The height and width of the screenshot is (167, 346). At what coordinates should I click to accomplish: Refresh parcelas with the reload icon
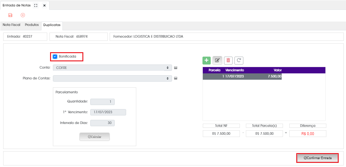[239, 60]
